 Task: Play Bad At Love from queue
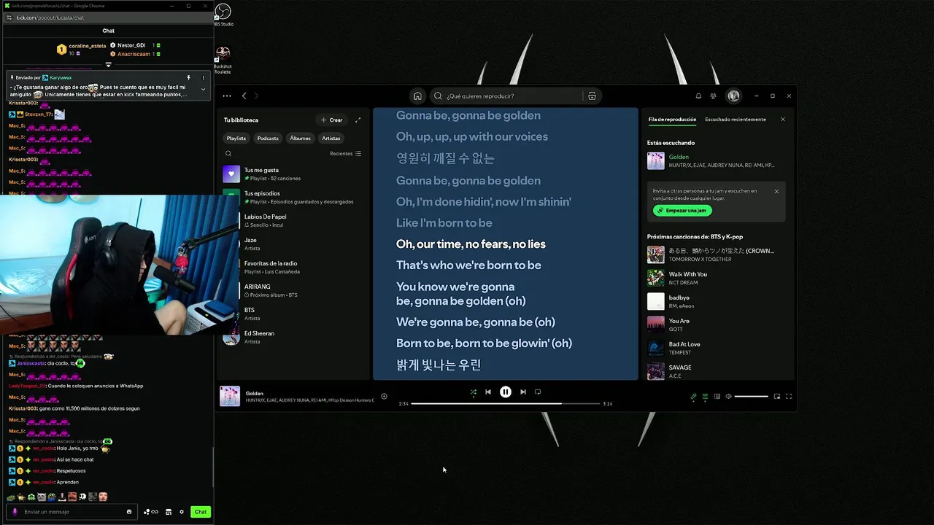click(715, 348)
